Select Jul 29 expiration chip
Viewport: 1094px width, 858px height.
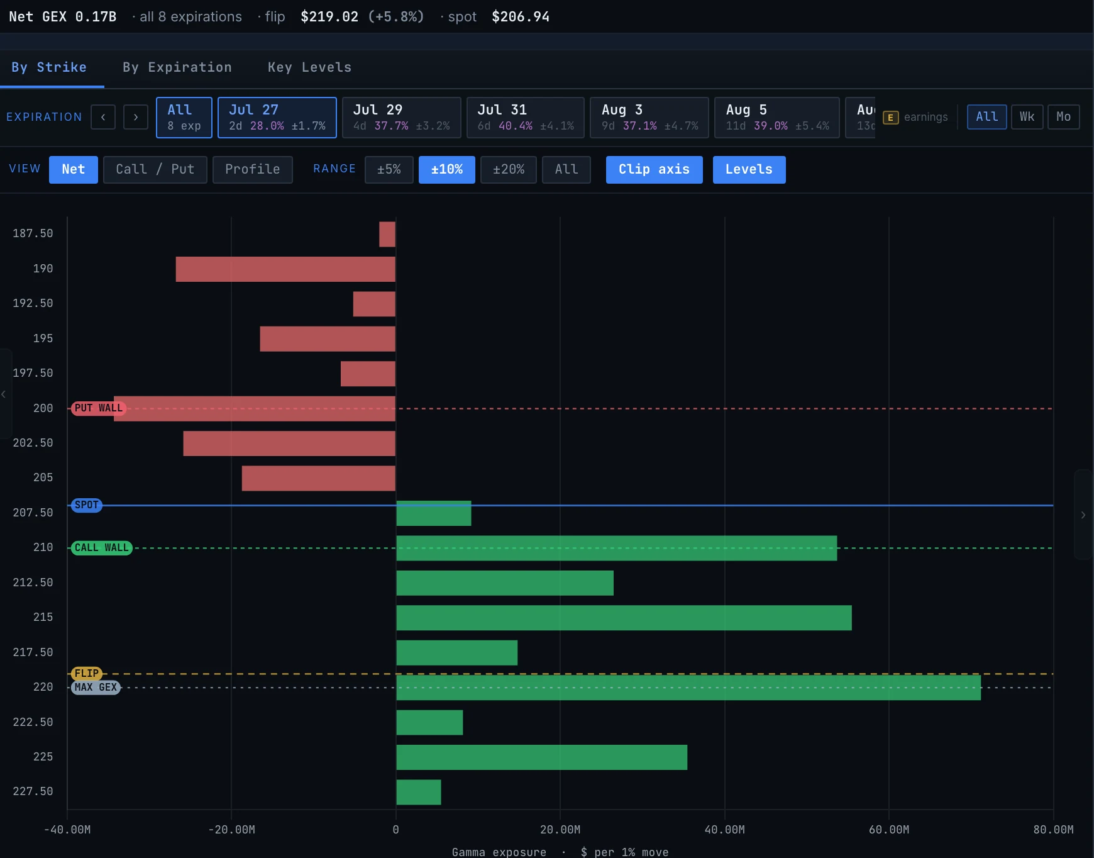(x=401, y=118)
